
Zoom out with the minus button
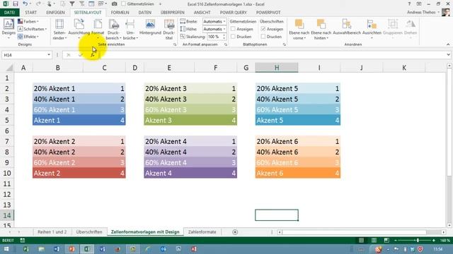(x=396, y=240)
